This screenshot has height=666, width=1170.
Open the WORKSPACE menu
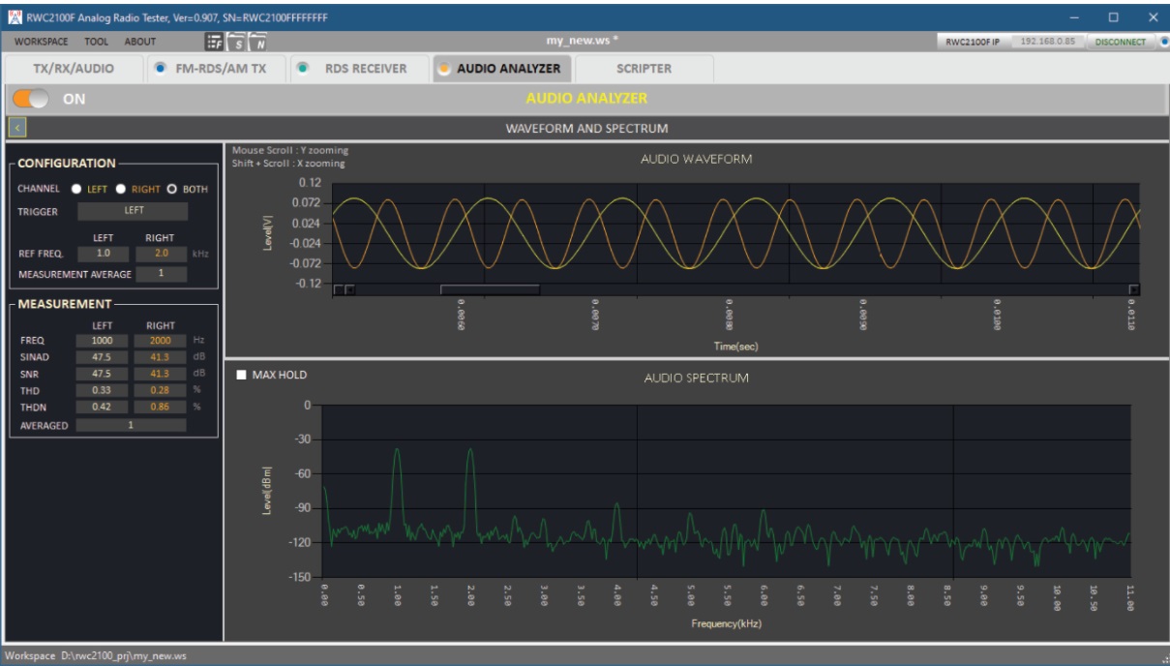tap(41, 42)
